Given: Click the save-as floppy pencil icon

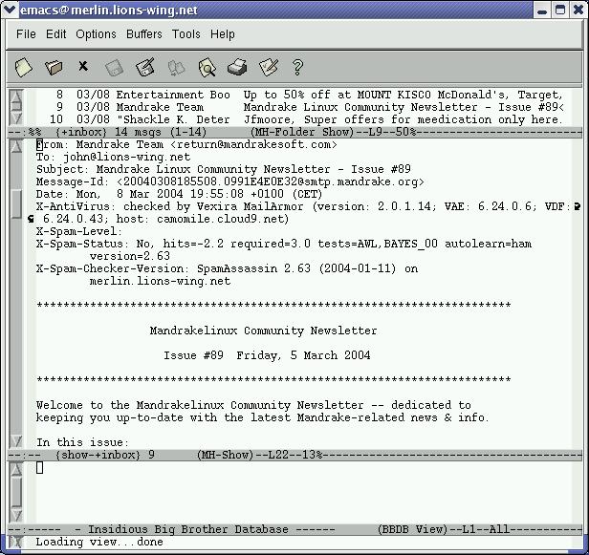Looking at the screenshot, I should click(145, 67).
